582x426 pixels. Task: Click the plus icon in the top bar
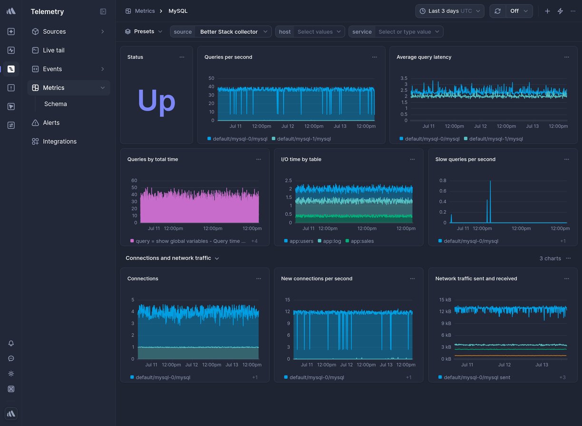pos(547,11)
